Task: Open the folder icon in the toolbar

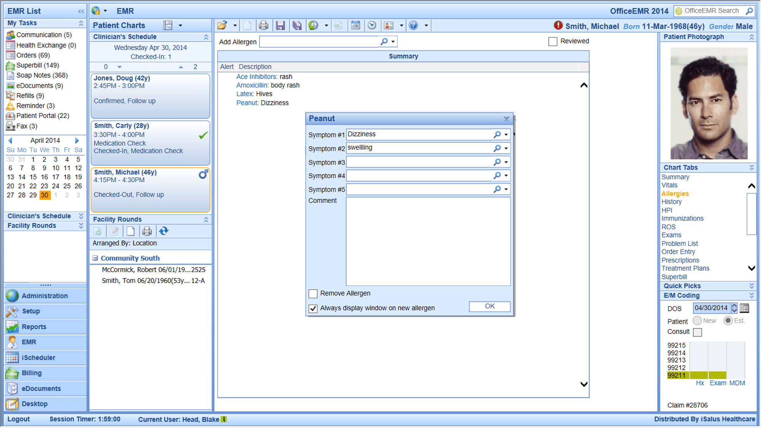Action: 222,25
